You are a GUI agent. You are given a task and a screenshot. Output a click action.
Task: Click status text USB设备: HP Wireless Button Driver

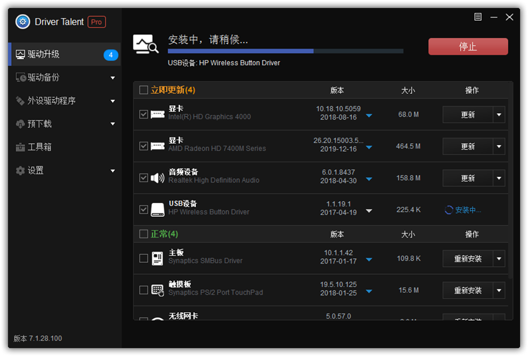click(223, 63)
